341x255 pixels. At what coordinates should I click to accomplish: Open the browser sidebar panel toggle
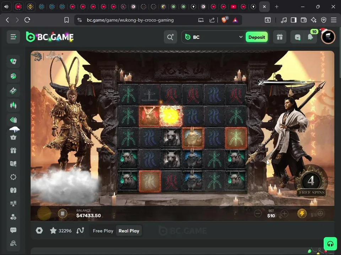pyautogui.click(x=294, y=20)
